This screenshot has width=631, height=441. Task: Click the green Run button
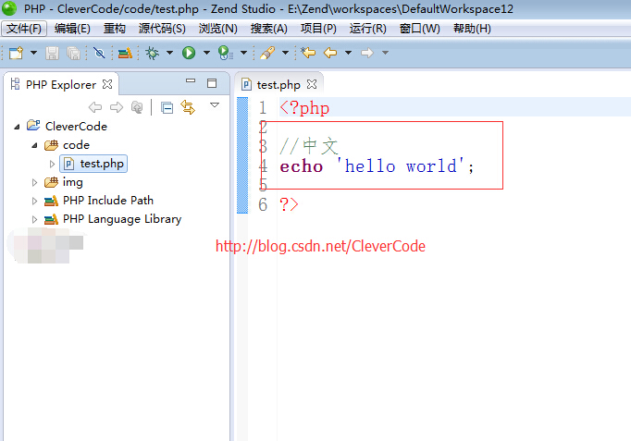(x=189, y=53)
